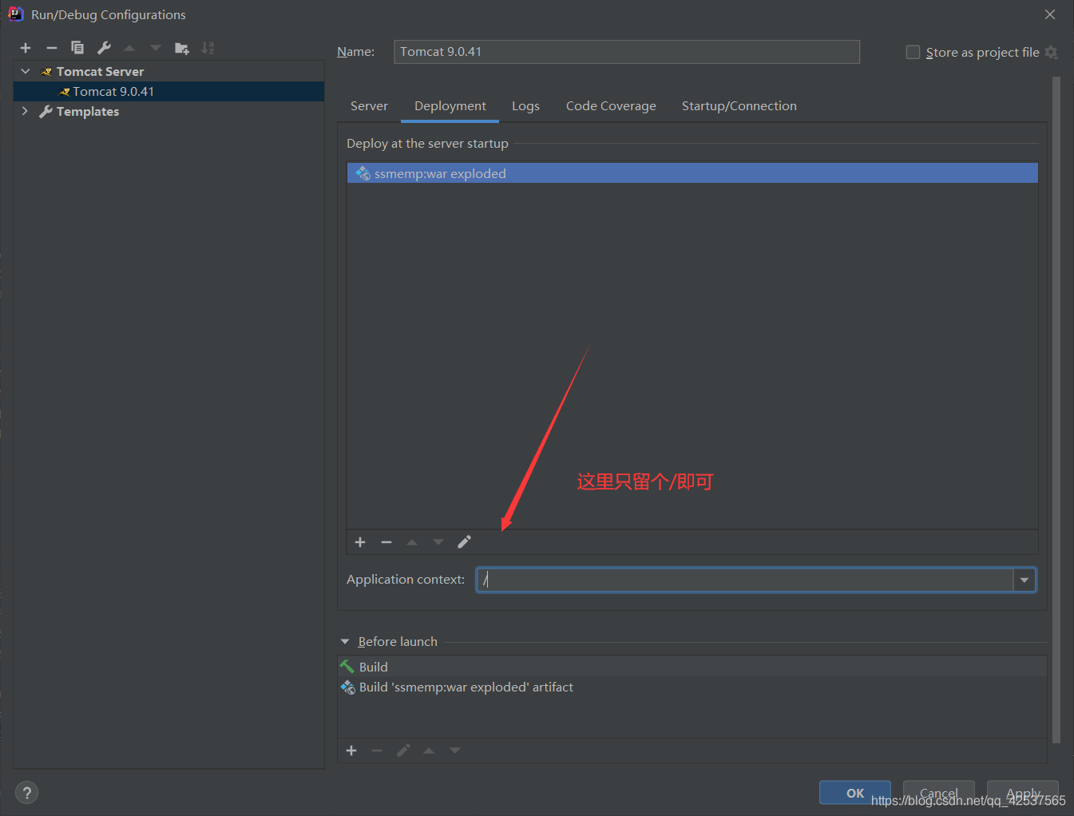Move Before launch task down
The height and width of the screenshot is (816, 1074).
[455, 751]
